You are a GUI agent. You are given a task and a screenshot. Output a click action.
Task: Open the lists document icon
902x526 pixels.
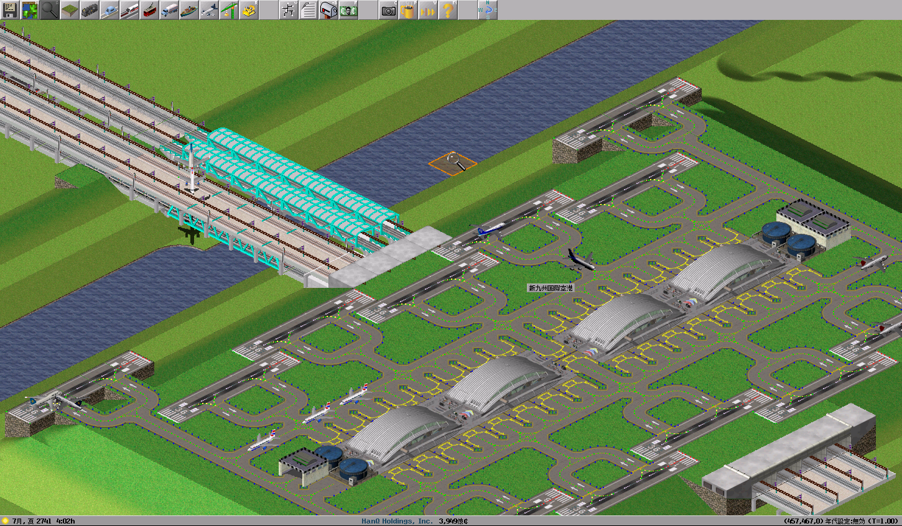click(309, 10)
